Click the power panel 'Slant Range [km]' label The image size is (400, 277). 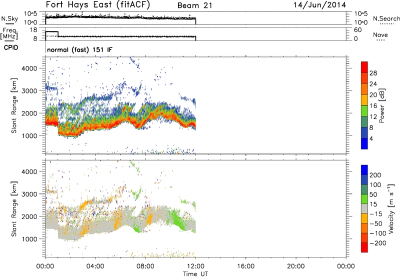14,105
